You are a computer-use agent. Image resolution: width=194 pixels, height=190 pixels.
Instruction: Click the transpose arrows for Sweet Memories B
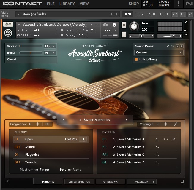tap(157, 147)
